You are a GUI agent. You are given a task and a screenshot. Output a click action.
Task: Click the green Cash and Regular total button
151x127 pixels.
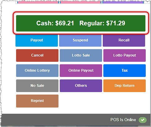tap(81, 23)
